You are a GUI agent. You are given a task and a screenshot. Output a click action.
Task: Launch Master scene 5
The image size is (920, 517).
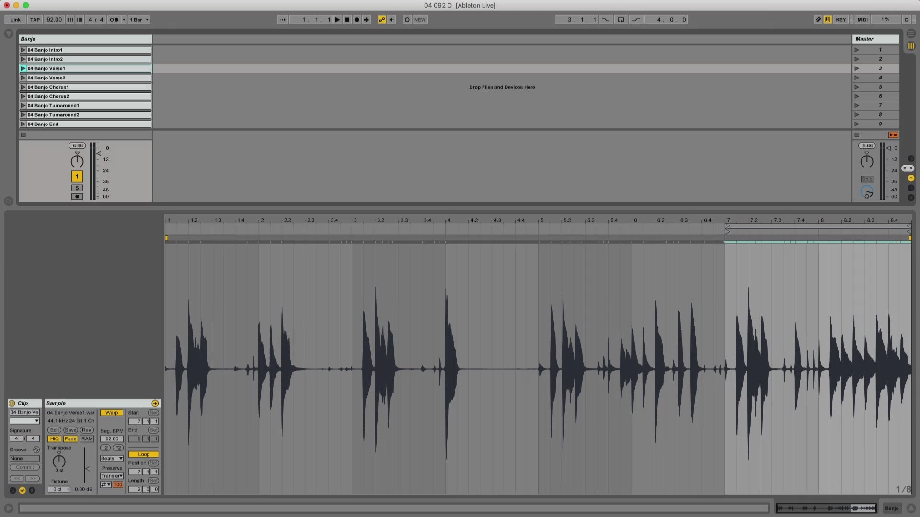[x=857, y=87]
